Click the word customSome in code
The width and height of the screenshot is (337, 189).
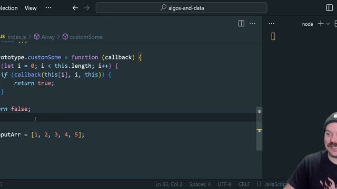[44, 57]
